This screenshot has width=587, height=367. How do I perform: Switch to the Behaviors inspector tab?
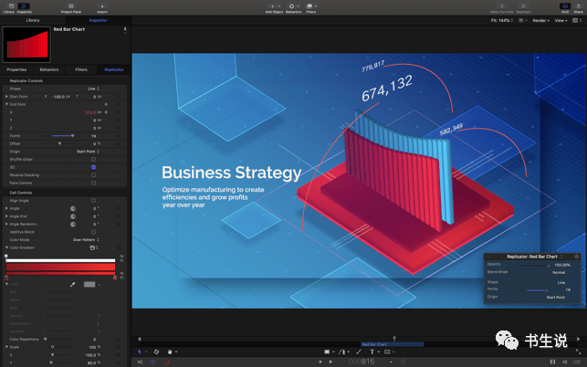click(49, 69)
